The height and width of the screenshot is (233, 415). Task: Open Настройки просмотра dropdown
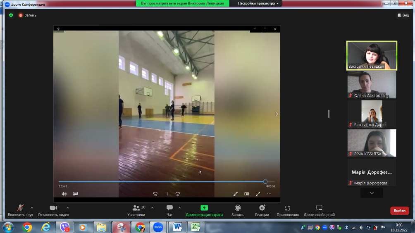[x=258, y=3]
